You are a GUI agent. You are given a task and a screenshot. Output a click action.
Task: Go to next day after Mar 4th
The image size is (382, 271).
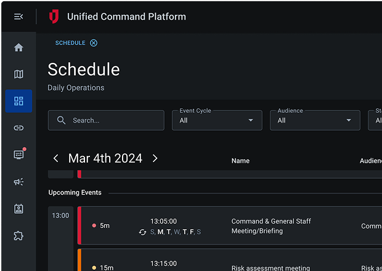(x=155, y=159)
